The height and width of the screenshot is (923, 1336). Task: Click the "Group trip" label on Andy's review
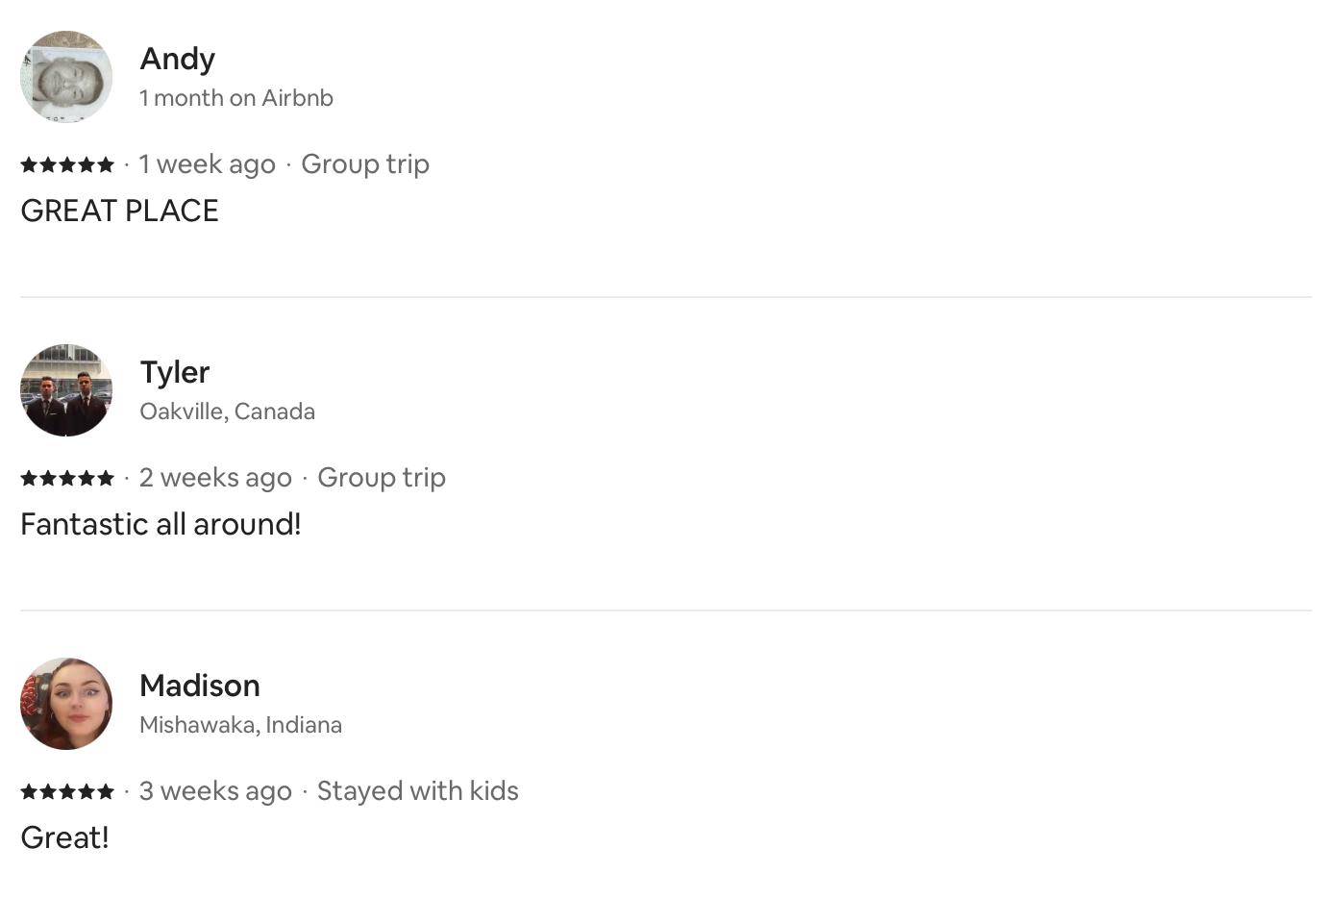(x=365, y=164)
